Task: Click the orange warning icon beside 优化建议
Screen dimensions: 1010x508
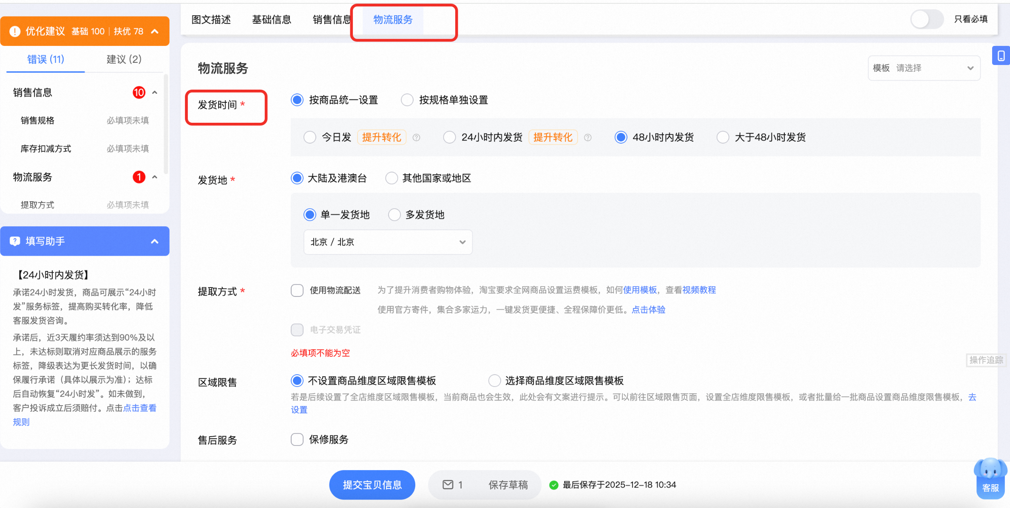Action: [x=15, y=31]
